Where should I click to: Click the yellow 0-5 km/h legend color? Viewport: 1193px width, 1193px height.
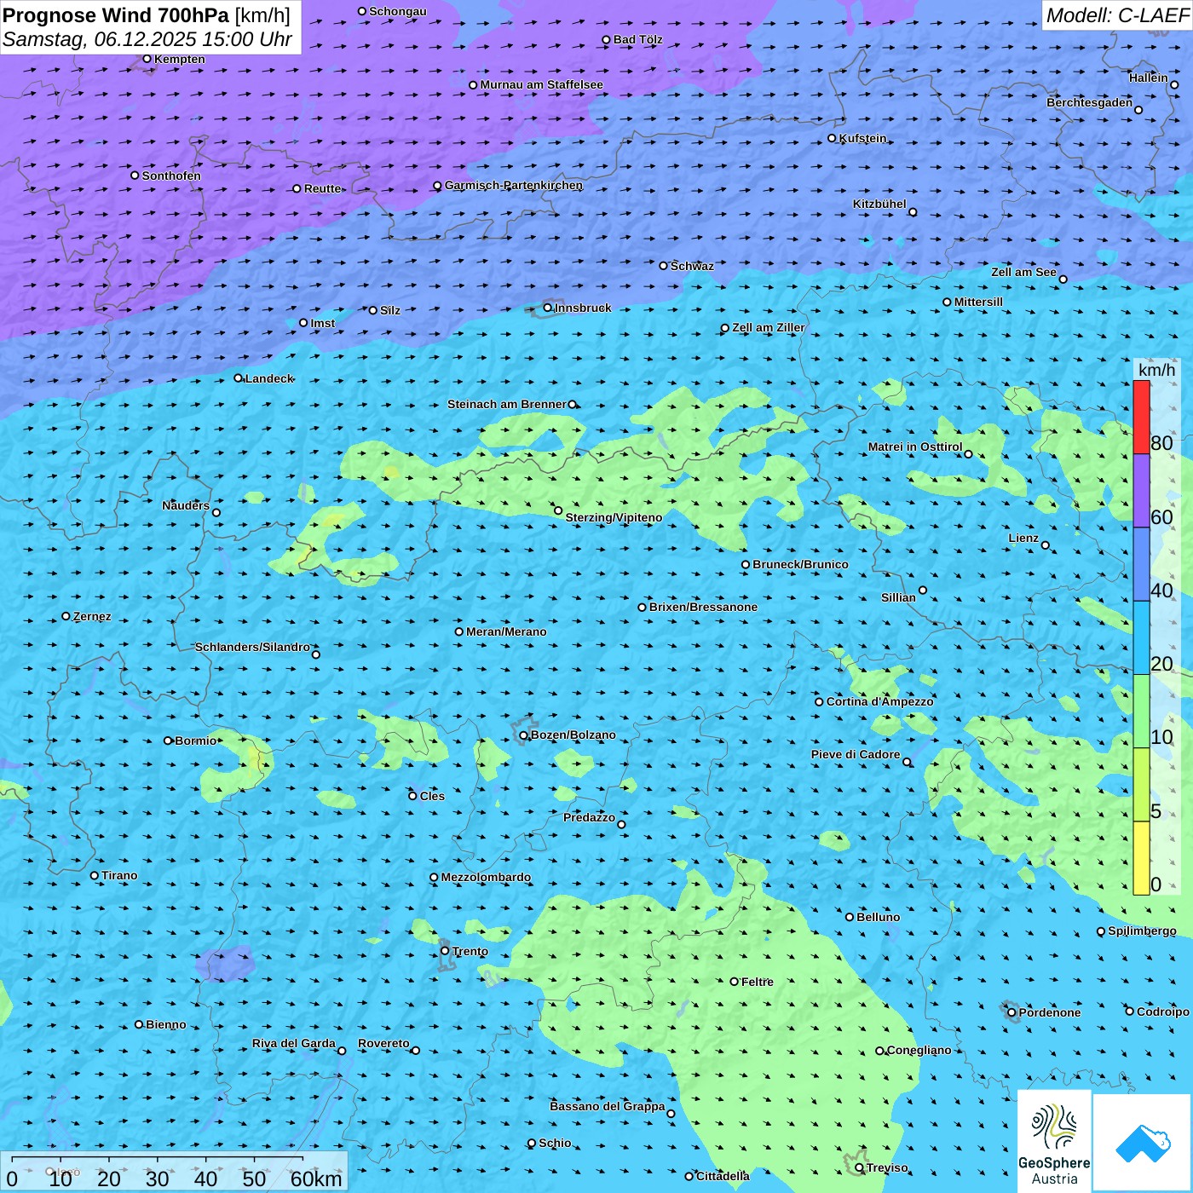tap(1141, 858)
